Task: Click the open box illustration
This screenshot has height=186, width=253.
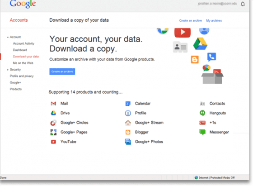Action: pos(212,78)
